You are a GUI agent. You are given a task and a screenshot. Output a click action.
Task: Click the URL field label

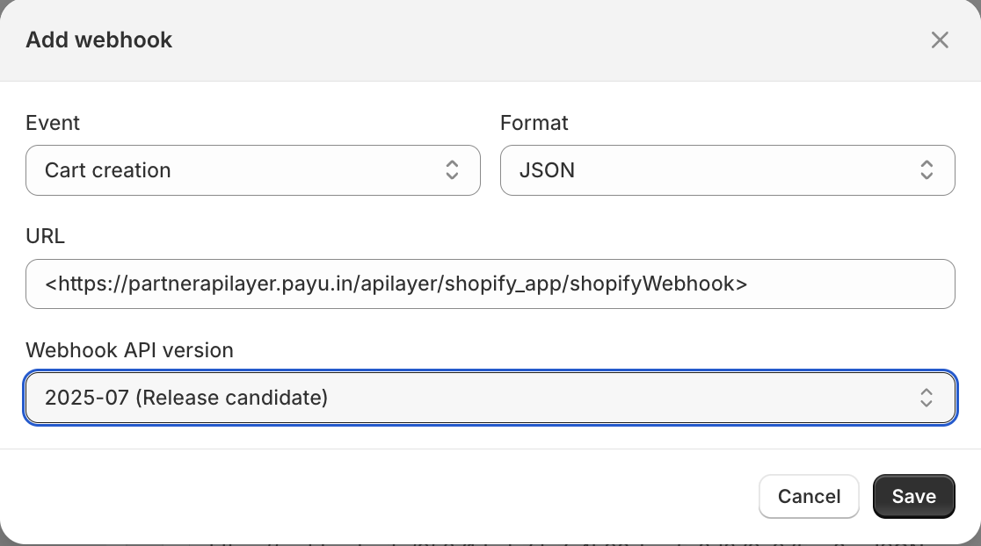tap(46, 236)
